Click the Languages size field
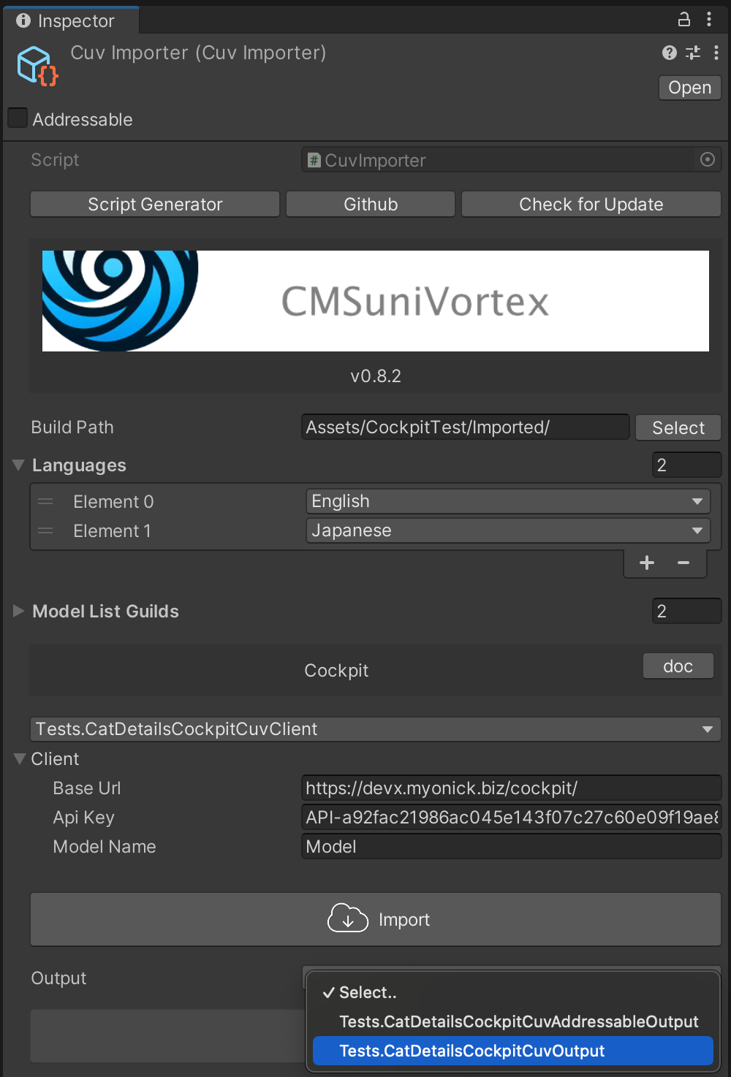The width and height of the screenshot is (731, 1077). pos(687,465)
